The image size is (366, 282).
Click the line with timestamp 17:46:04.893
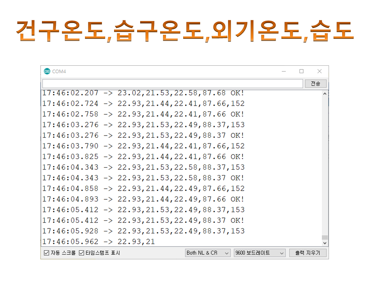(143, 199)
